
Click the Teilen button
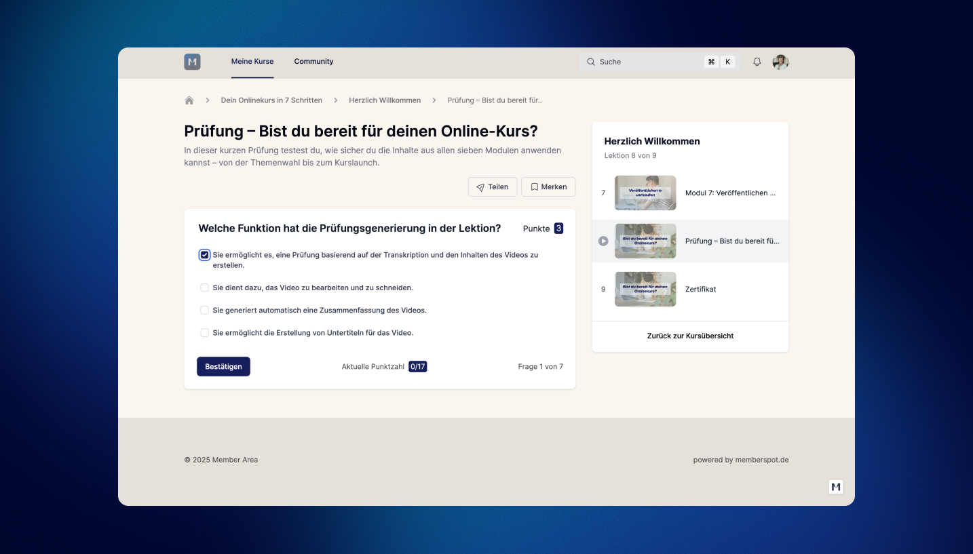tap(493, 187)
